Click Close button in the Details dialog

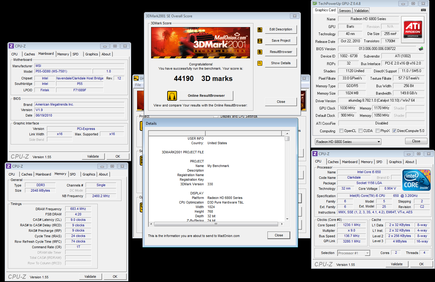[x=279, y=235]
